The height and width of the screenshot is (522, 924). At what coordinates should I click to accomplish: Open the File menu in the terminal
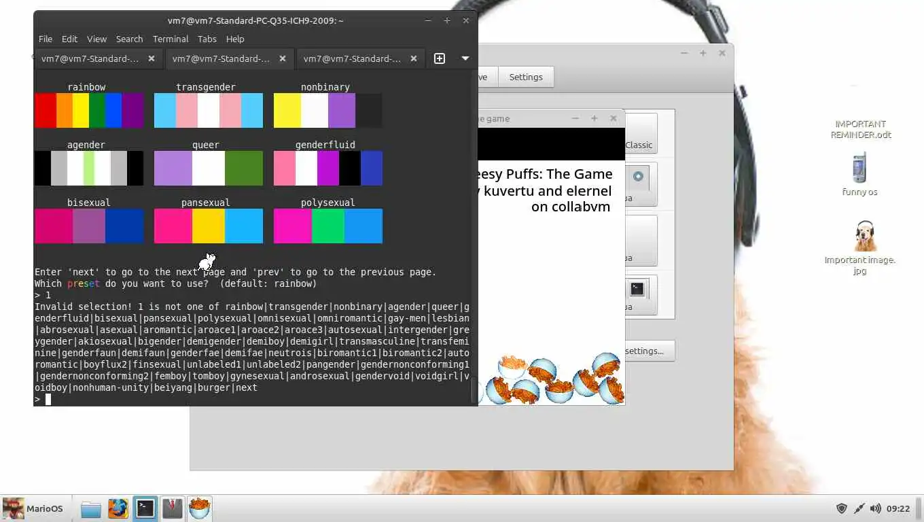coord(46,39)
